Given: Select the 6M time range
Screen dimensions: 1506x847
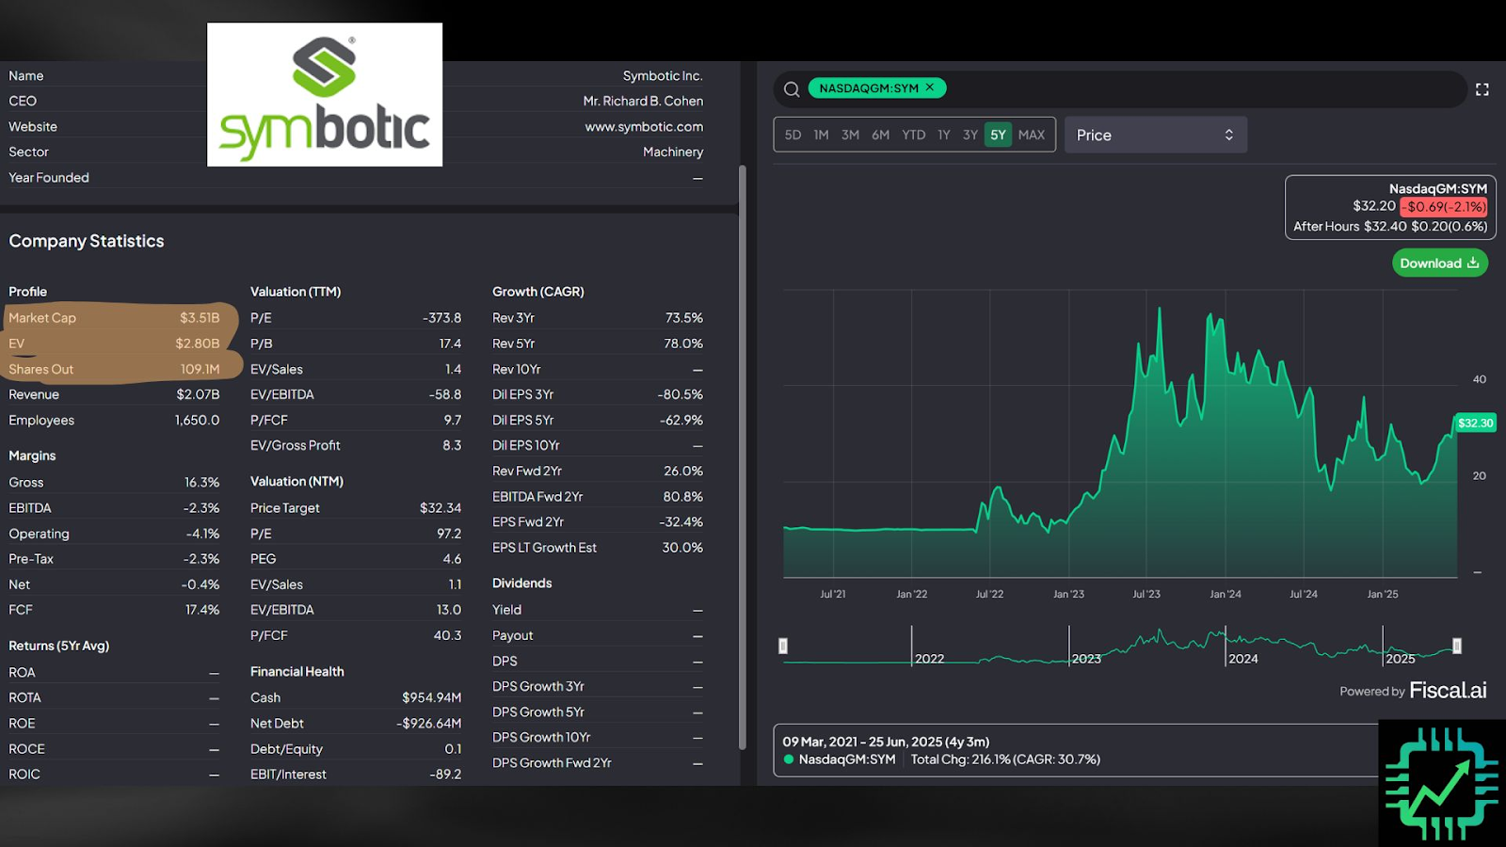Looking at the screenshot, I should point(880,135).
